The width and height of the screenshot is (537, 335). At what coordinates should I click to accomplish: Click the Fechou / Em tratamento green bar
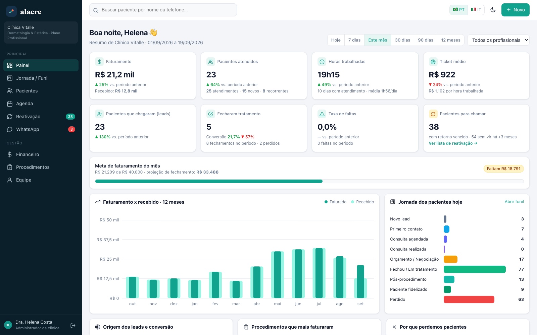(475, 269)
